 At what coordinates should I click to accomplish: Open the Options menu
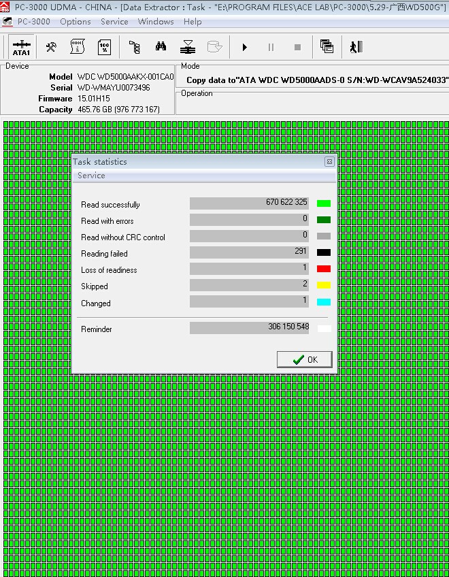75,22
